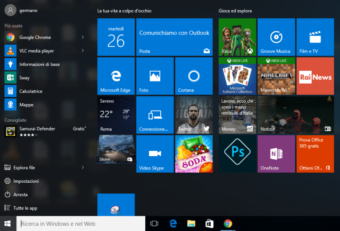Open the Mappe app
340x231 pixels.
(44, 105)
